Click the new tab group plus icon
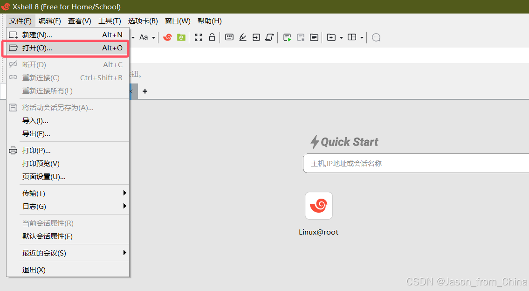 (331, 37)
